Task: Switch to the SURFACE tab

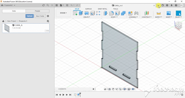Action: click(88, 9)
